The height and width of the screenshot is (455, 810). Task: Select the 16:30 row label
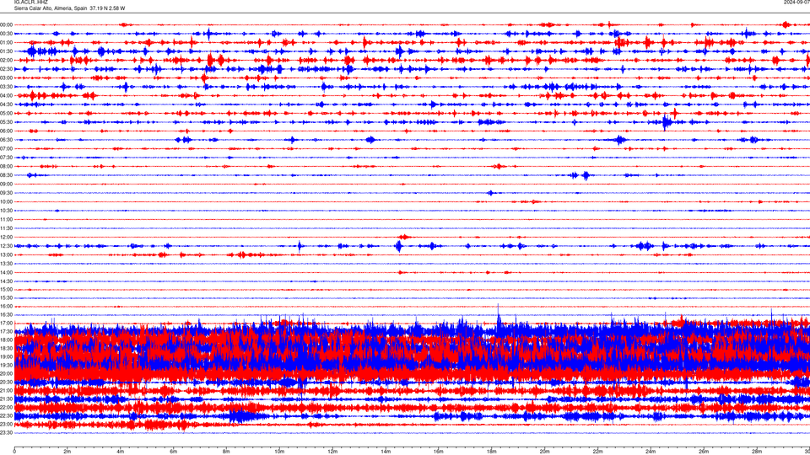click(6, 314)
